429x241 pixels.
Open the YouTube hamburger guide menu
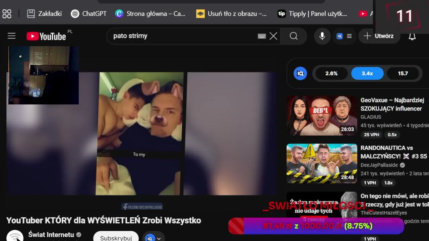12,36
